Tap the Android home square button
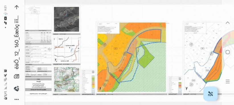Image resolution: width=234 pixels, height=105 pixels. pos(227,52)
